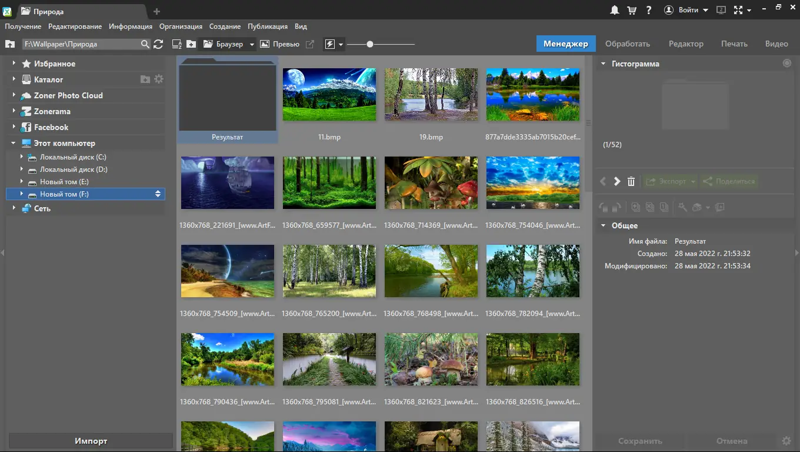This screenshot has width=800, height=452.
Task: Open the Редактирование menu
Action: coord(75,26)
